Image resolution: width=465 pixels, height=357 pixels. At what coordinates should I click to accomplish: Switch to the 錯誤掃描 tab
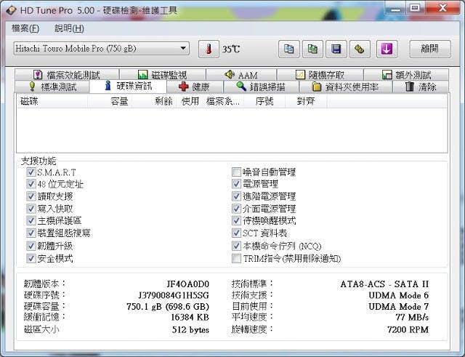[x=261, y=87]
